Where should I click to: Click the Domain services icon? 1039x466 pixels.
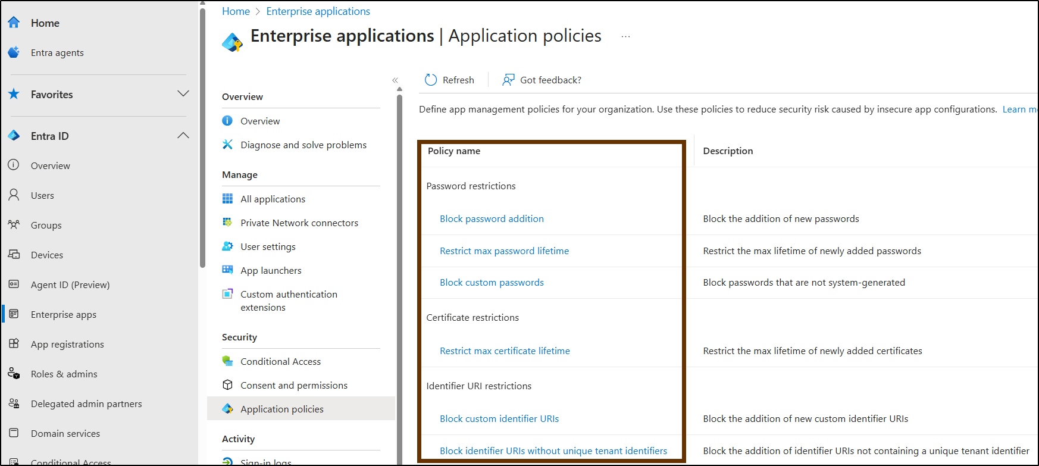tap(14, 433)
